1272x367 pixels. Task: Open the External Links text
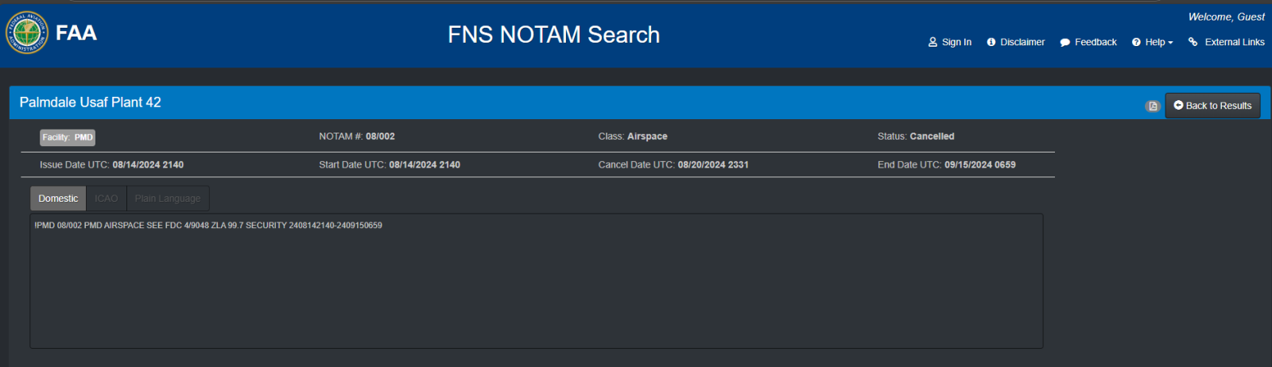tap(1234, 42)
